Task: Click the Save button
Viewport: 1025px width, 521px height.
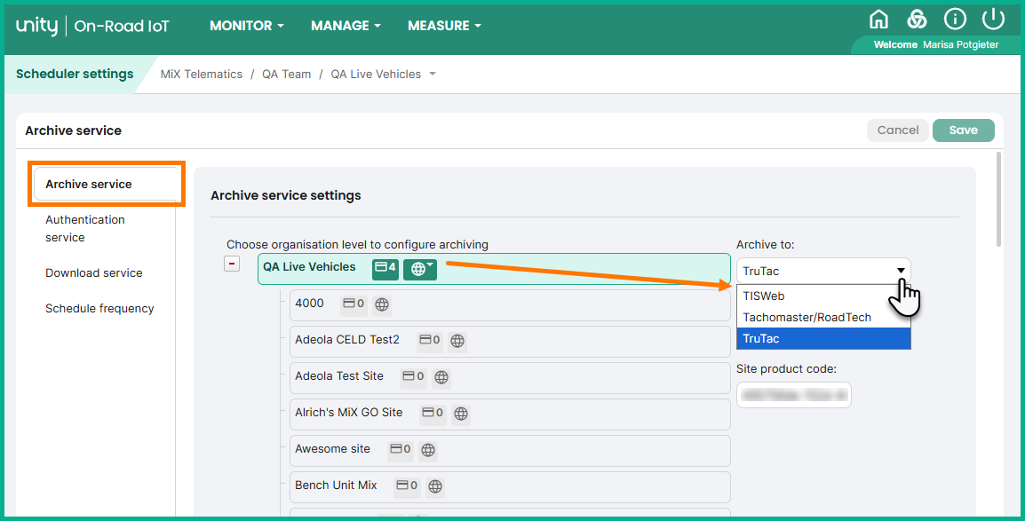Action: [964, 130]
